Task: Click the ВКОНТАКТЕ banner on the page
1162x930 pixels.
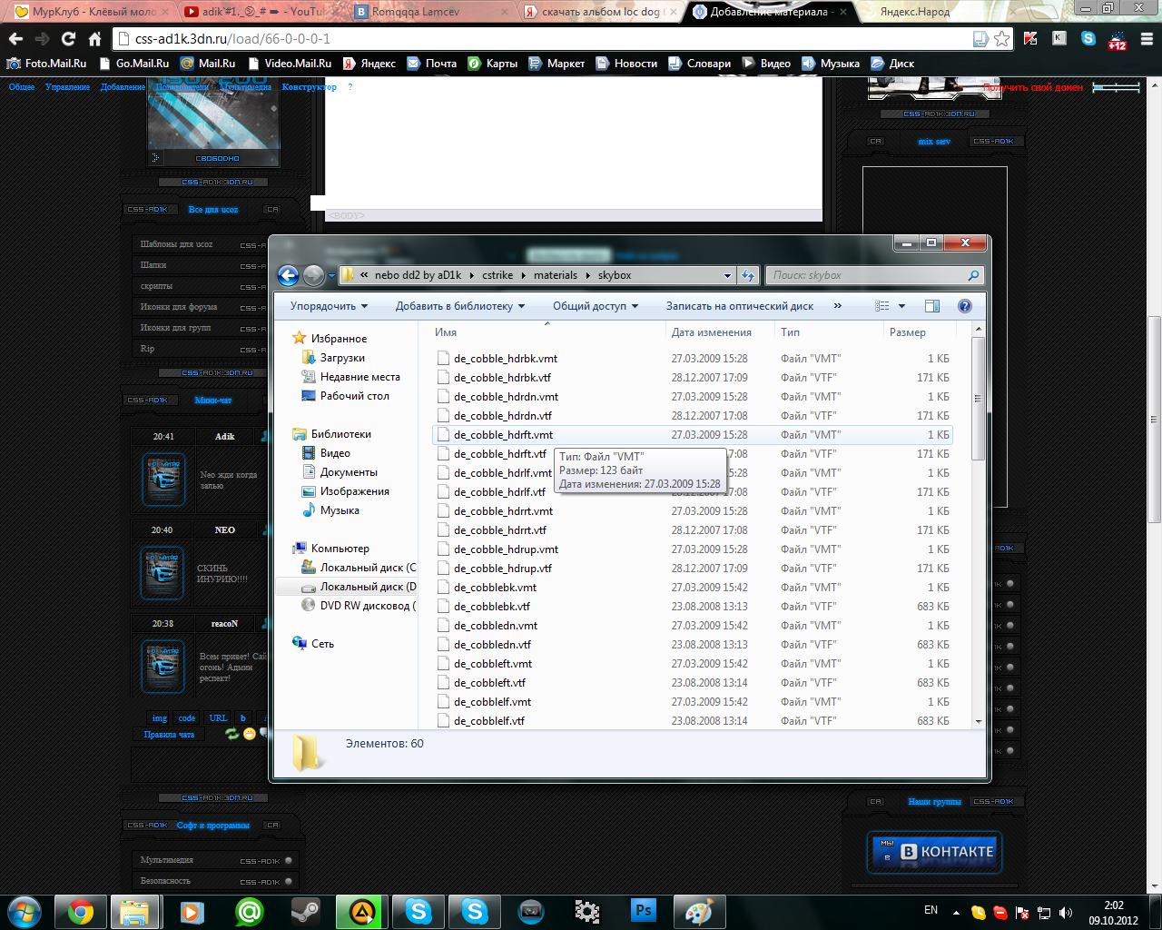Action: pyautogui.click(x=934, y=852)
